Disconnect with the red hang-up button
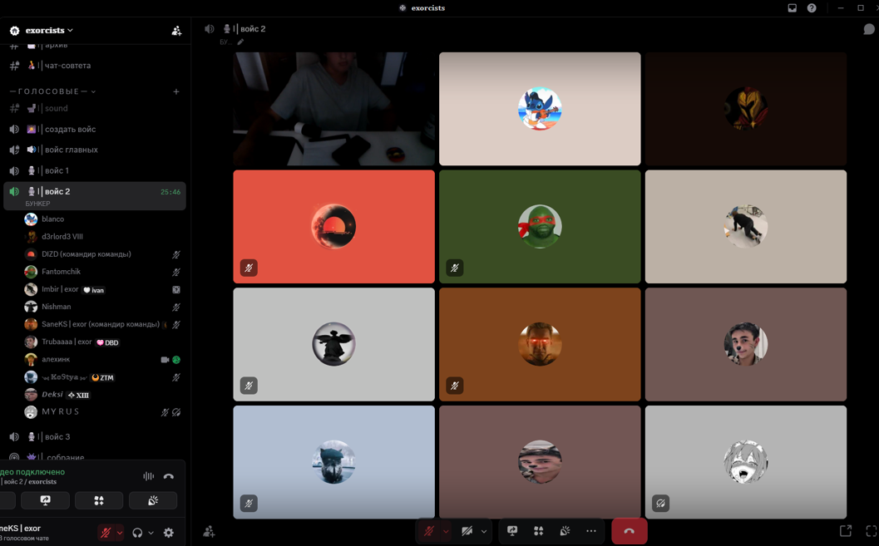879x546 pixels. [x=629, y=531]
